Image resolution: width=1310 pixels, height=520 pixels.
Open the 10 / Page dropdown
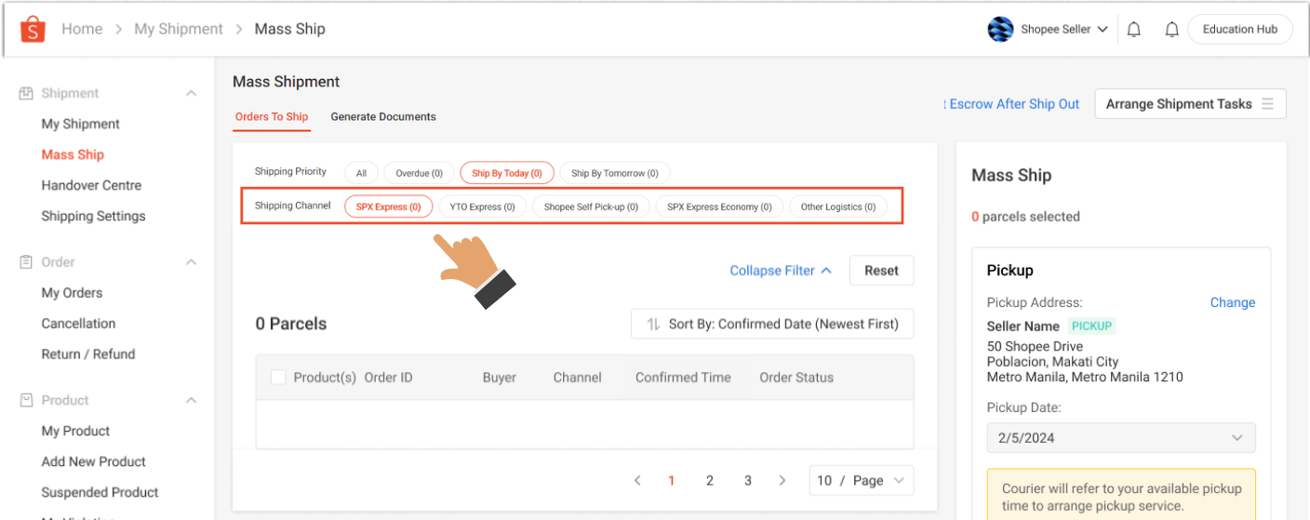pos(861,481)
